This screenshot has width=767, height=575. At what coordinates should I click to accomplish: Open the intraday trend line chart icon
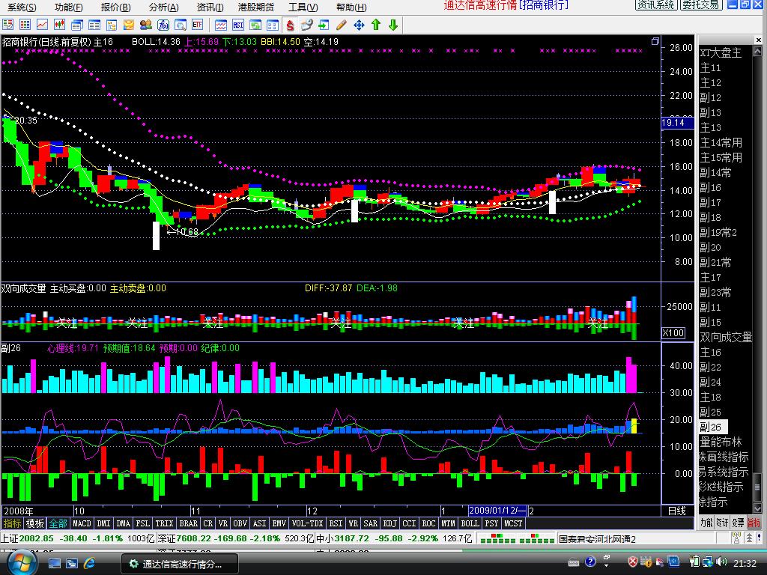click(42, 25)
